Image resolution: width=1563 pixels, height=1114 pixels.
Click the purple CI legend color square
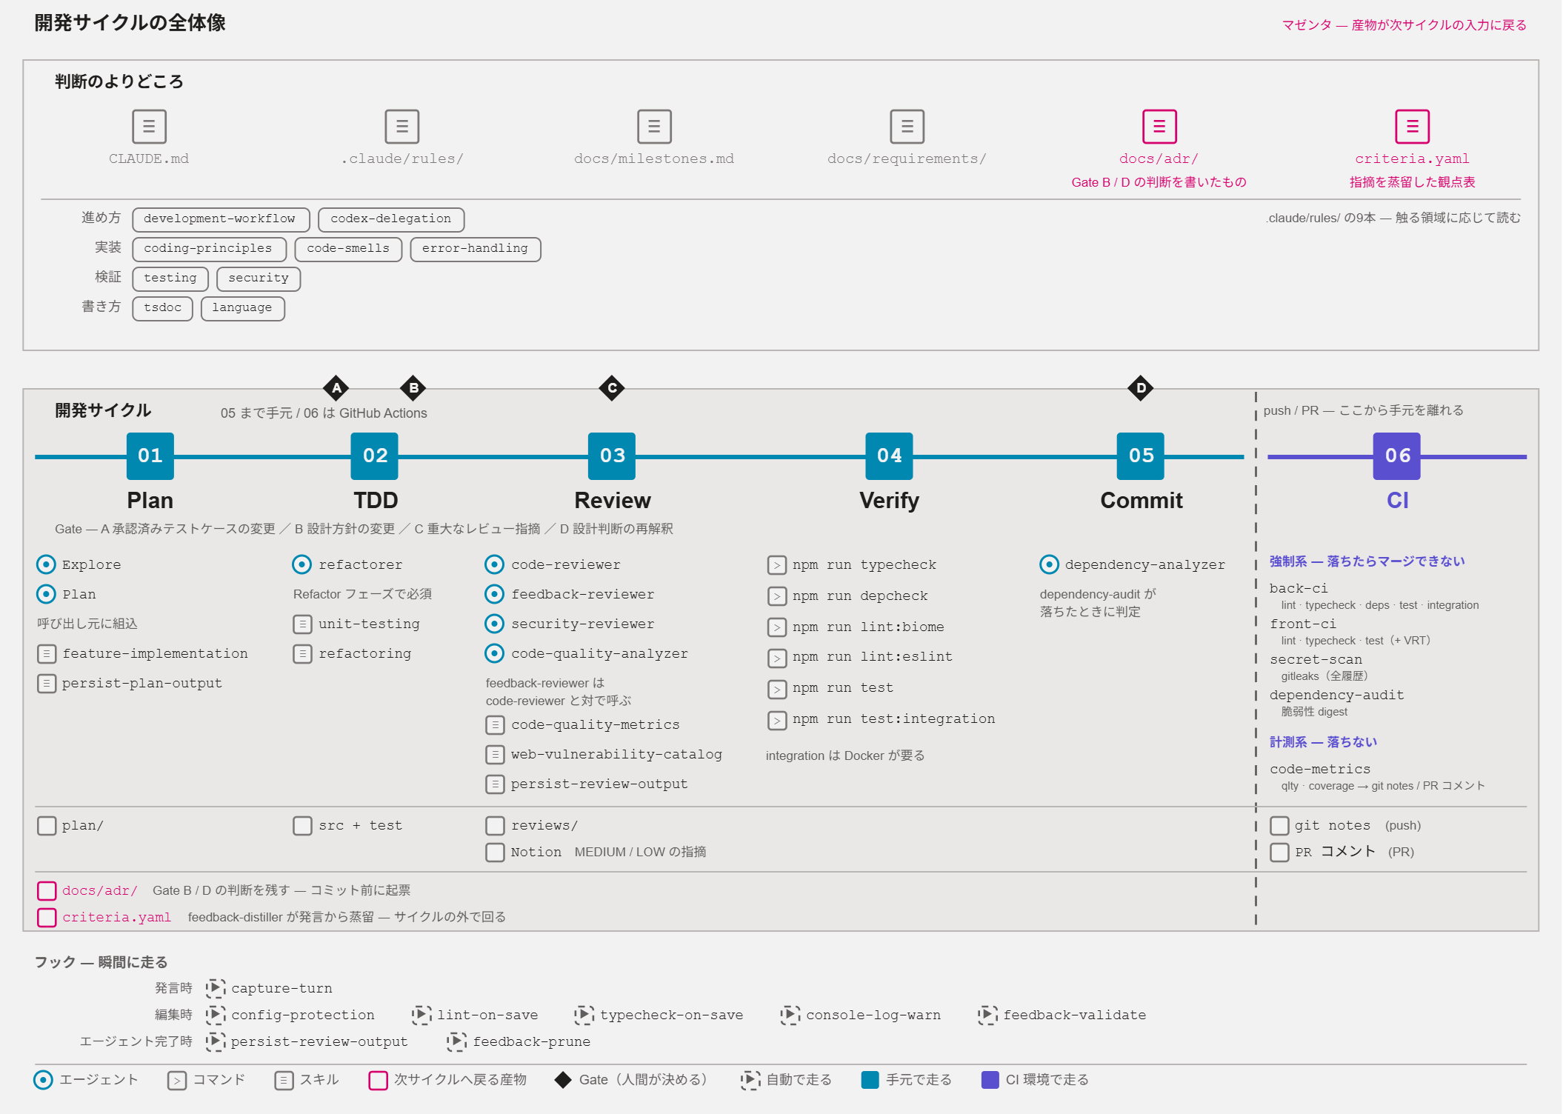pos(990,1080)
